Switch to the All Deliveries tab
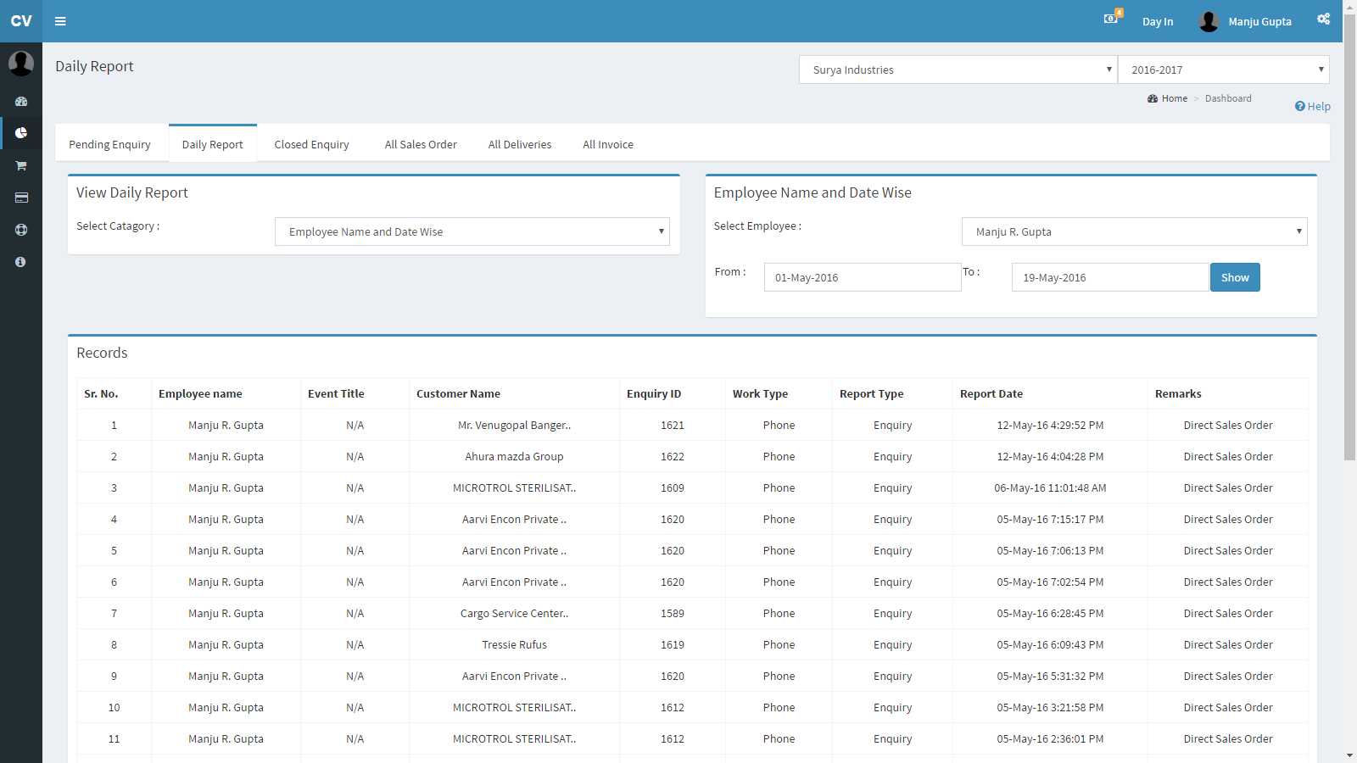Viewport: 1357px width, 763px height. 520,144
